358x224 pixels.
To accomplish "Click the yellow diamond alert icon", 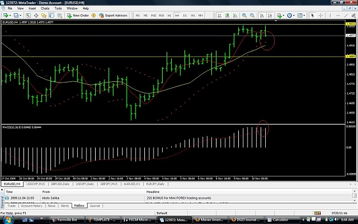I will (93, 15).
